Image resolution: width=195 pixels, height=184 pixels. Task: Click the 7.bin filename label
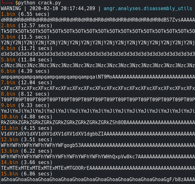(8, 83)
